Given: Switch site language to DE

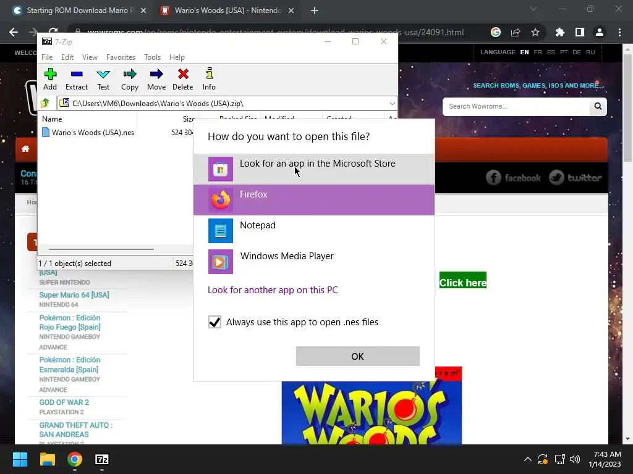Looking at the screenshot, I should pos(577,52).
